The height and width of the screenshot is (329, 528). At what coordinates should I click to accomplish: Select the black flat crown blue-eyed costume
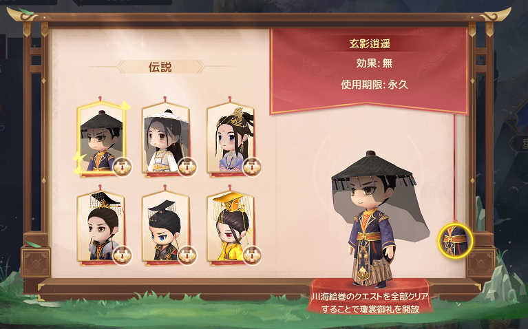[x=166, y=226]
